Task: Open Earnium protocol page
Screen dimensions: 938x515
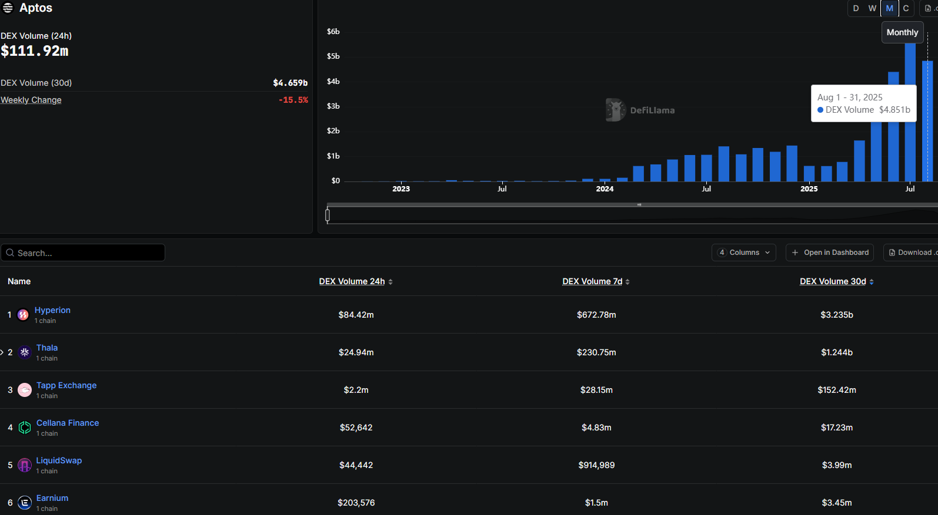Action: click(x=52, y=498)
